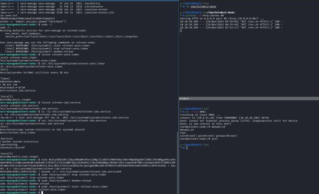
Task: Click the 'root@vulnnet-node:/# exit' line
Action: coord(198,139)
